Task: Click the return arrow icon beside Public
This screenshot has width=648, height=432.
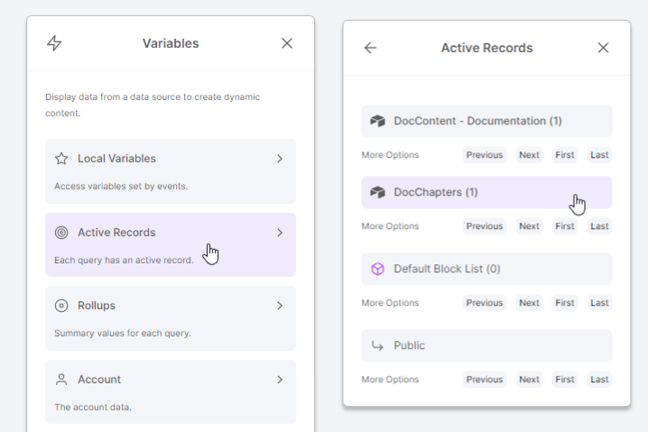Action: [377, 345]
